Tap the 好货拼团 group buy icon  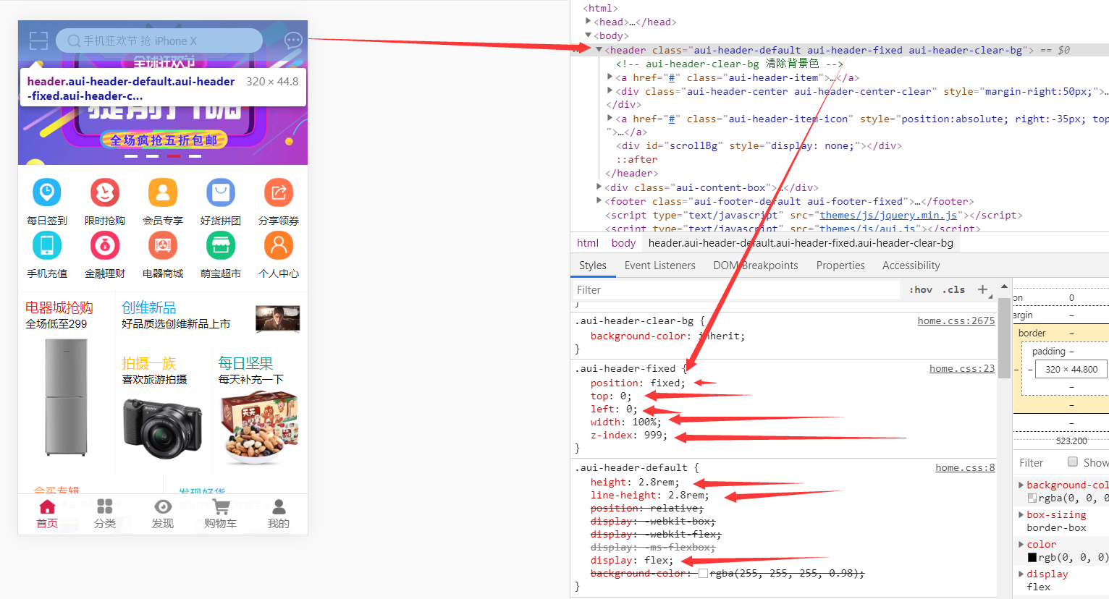[221, 192]
